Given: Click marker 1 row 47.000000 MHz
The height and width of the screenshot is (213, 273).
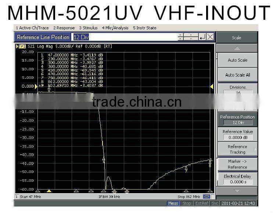Looking at the screenshot, I should pos(72,55).
